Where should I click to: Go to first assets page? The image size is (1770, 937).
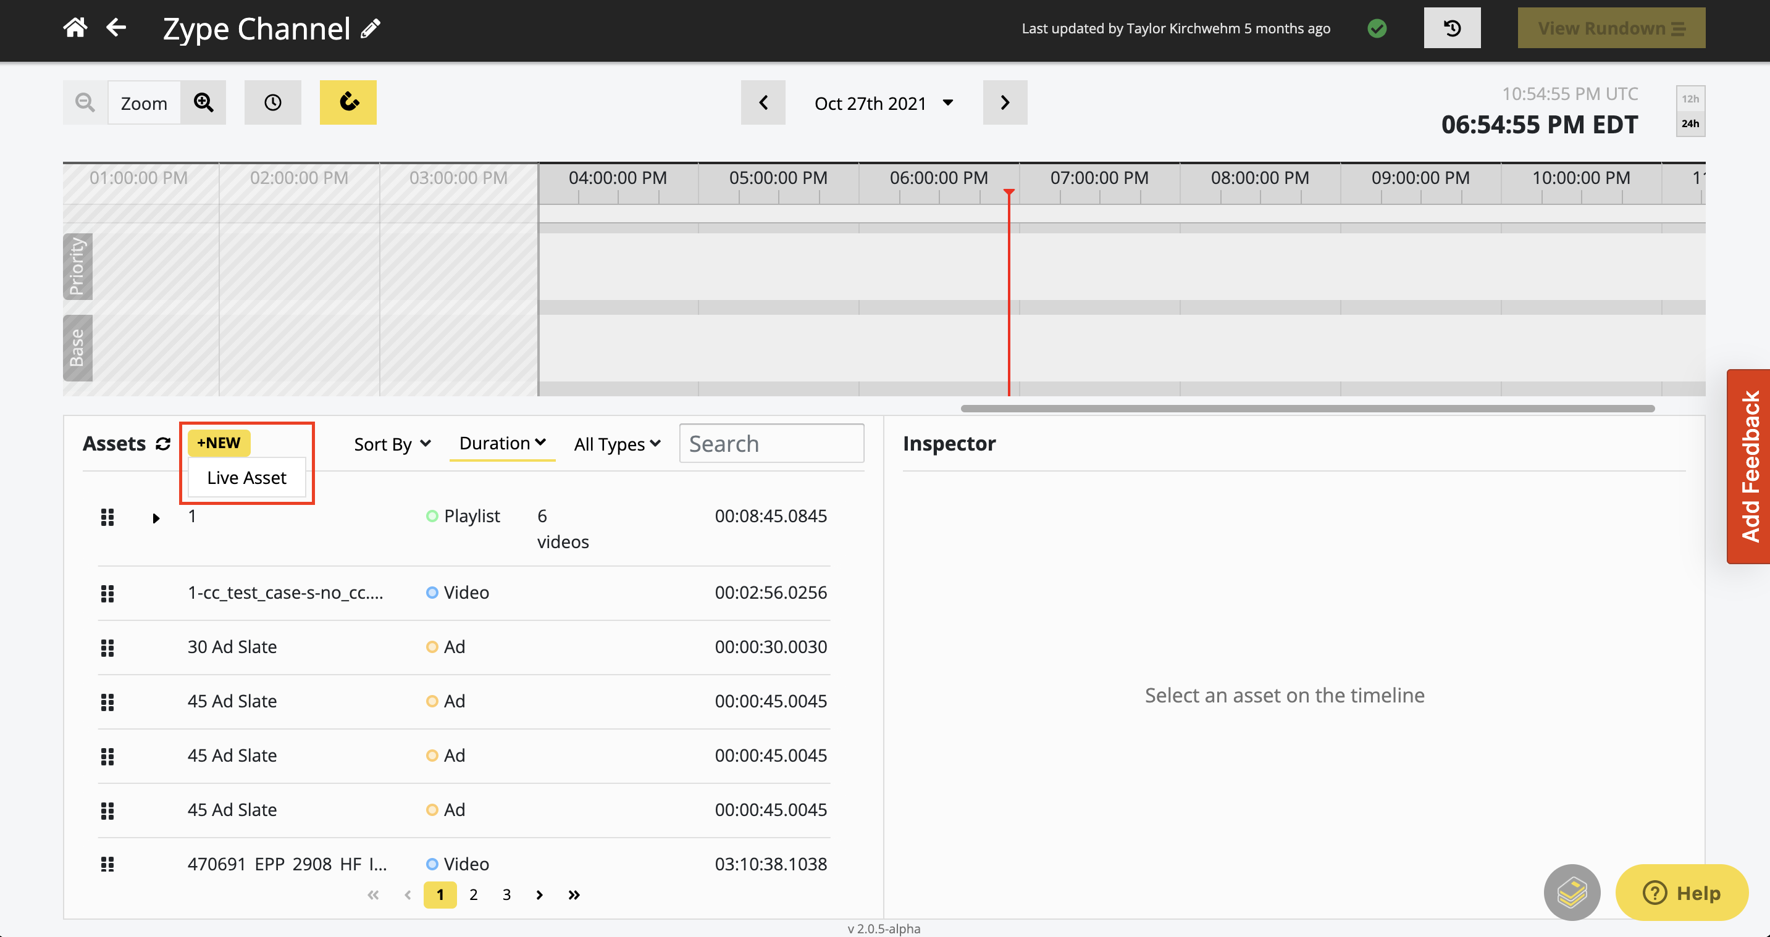pyautogui.click(x=373, y=894)
